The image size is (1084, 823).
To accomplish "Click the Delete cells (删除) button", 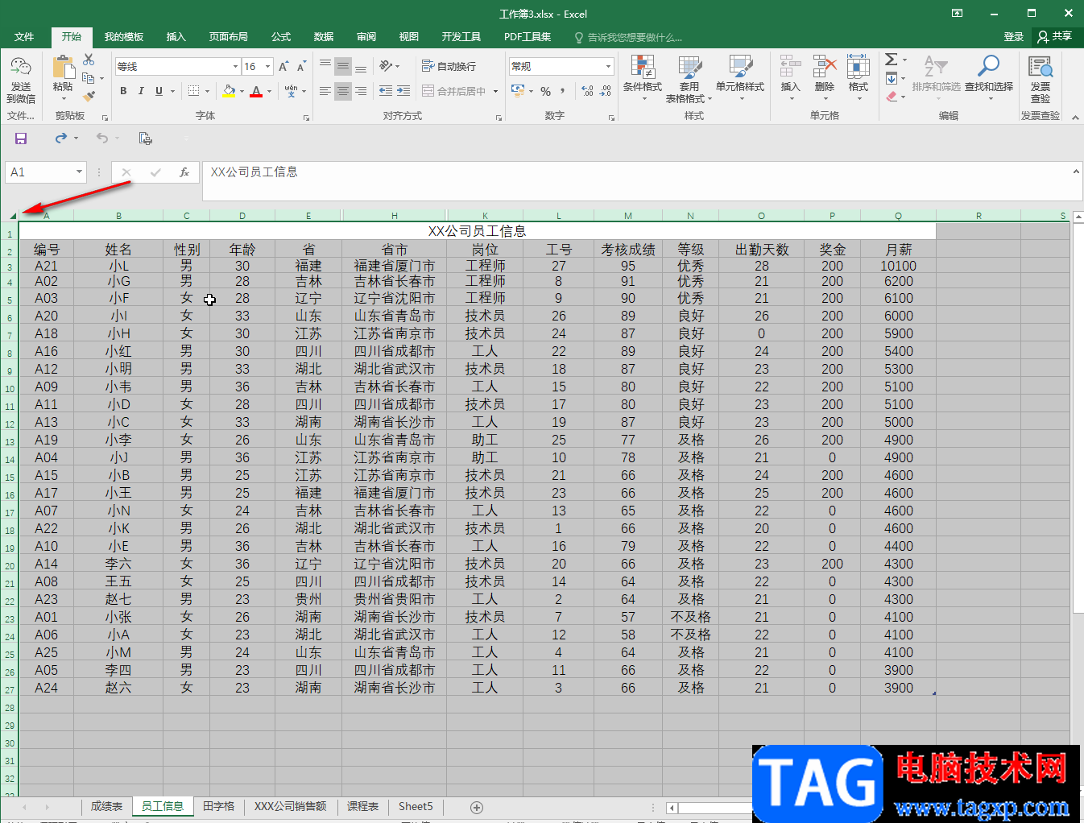I will (825, 79).
